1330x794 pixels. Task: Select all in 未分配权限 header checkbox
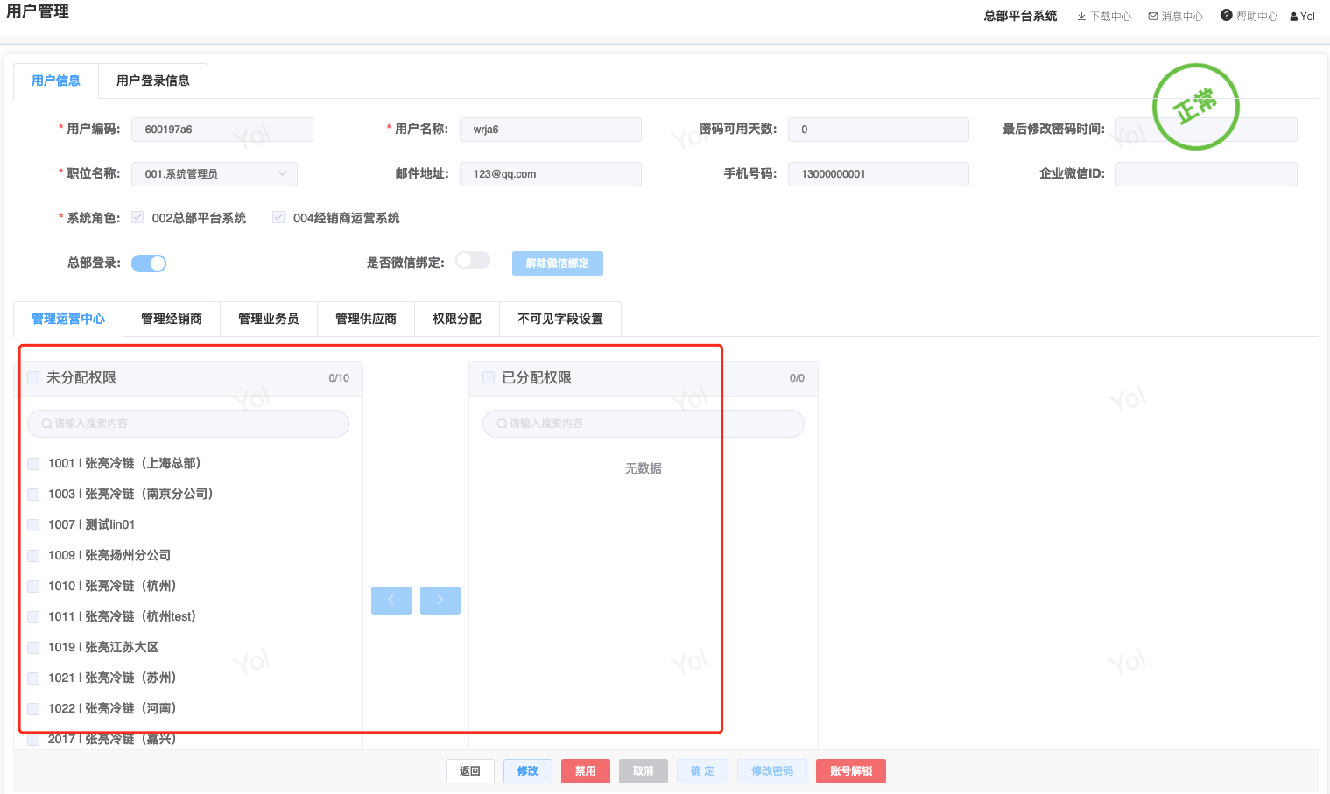point(33,377)
